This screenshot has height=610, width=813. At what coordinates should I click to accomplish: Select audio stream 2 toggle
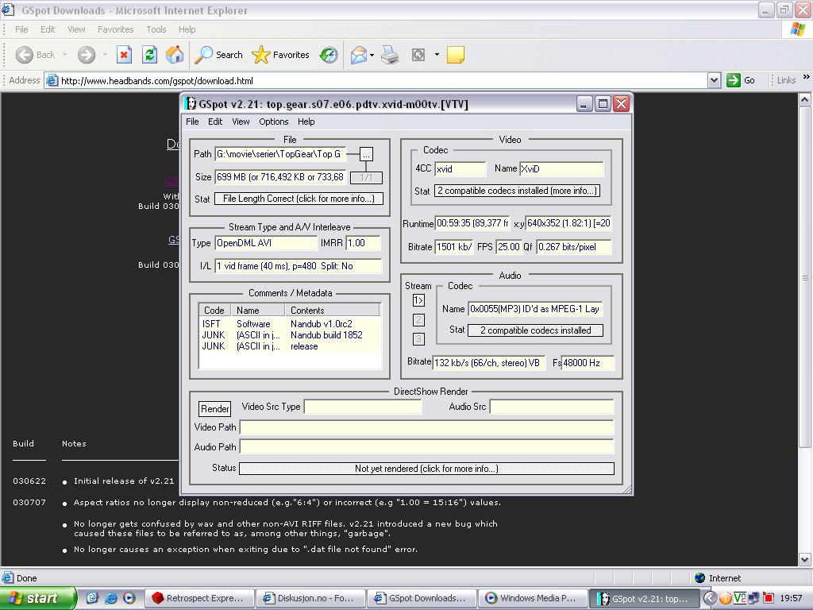point(418,320)
